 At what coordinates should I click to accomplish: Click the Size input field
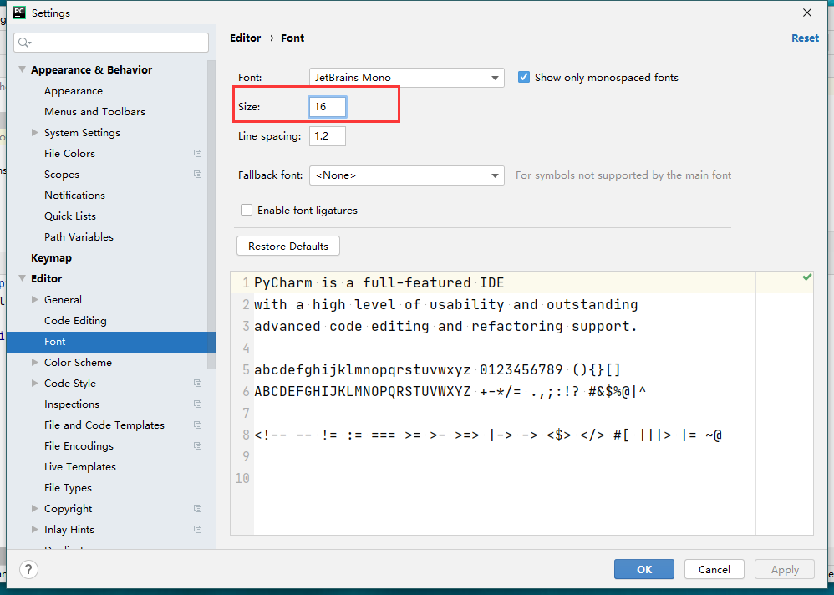(327, 107)
